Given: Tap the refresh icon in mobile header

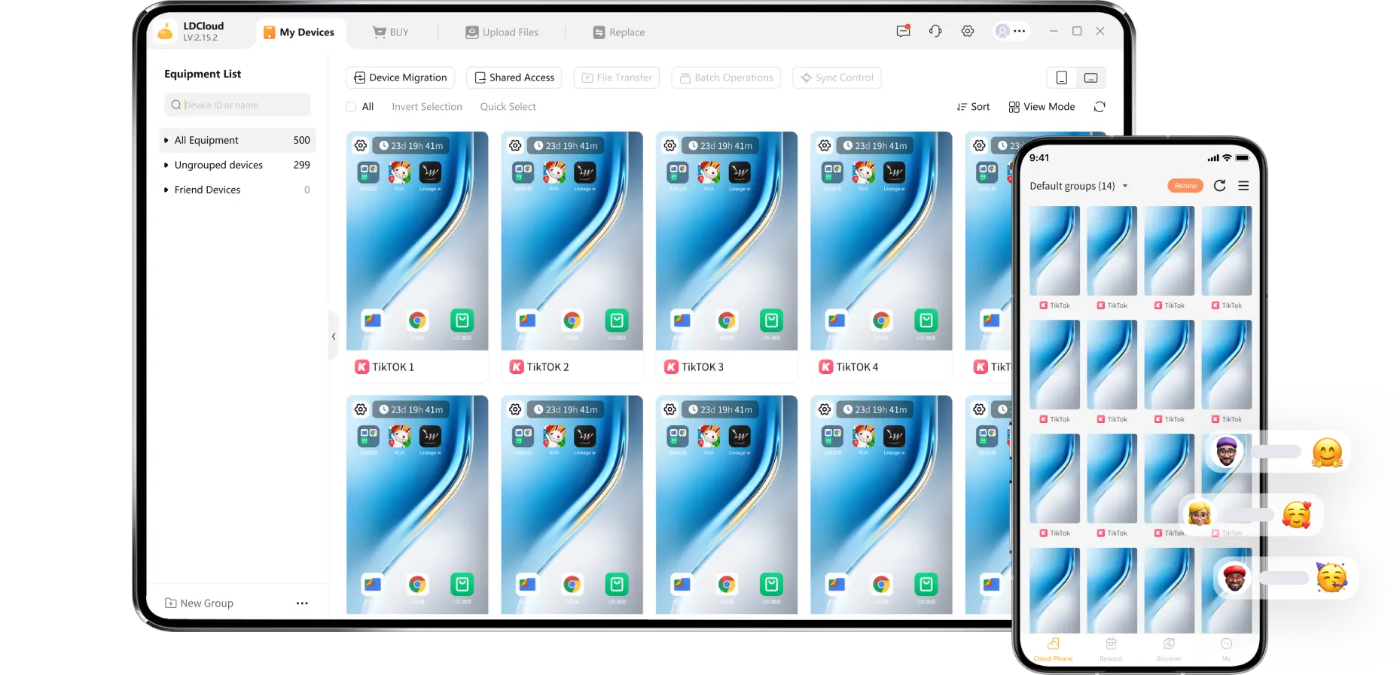Looking at the screenshot, I should pos(1219,186).
